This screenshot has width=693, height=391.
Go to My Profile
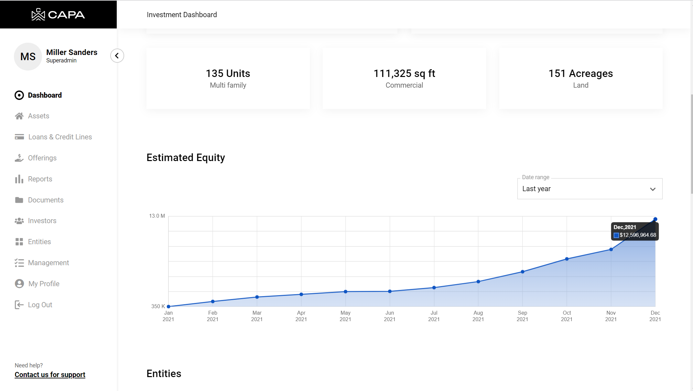[x=44, y=284]
